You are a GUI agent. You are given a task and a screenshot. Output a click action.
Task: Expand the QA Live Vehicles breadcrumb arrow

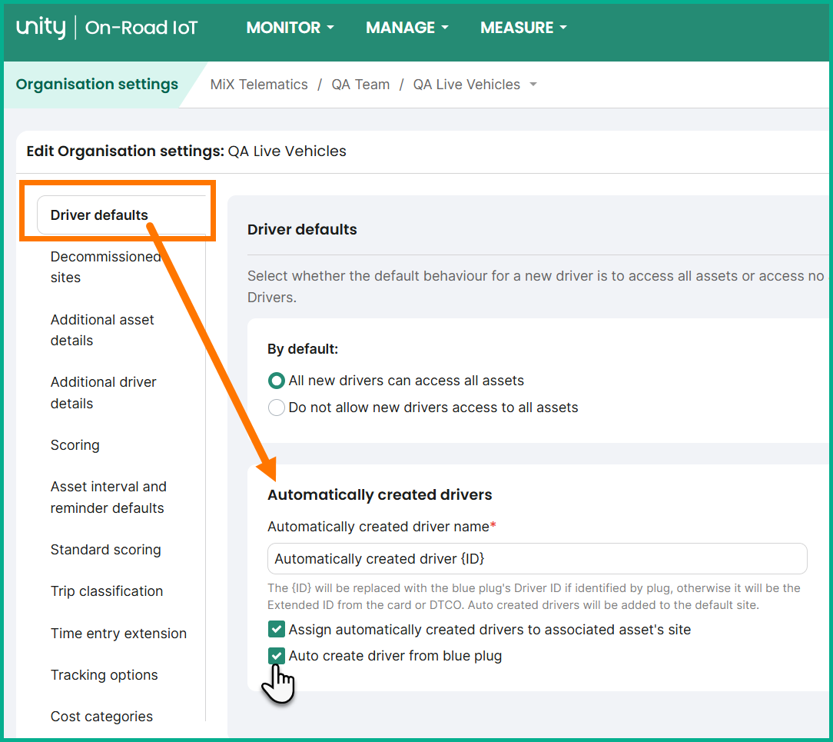[x=533, y=85]
